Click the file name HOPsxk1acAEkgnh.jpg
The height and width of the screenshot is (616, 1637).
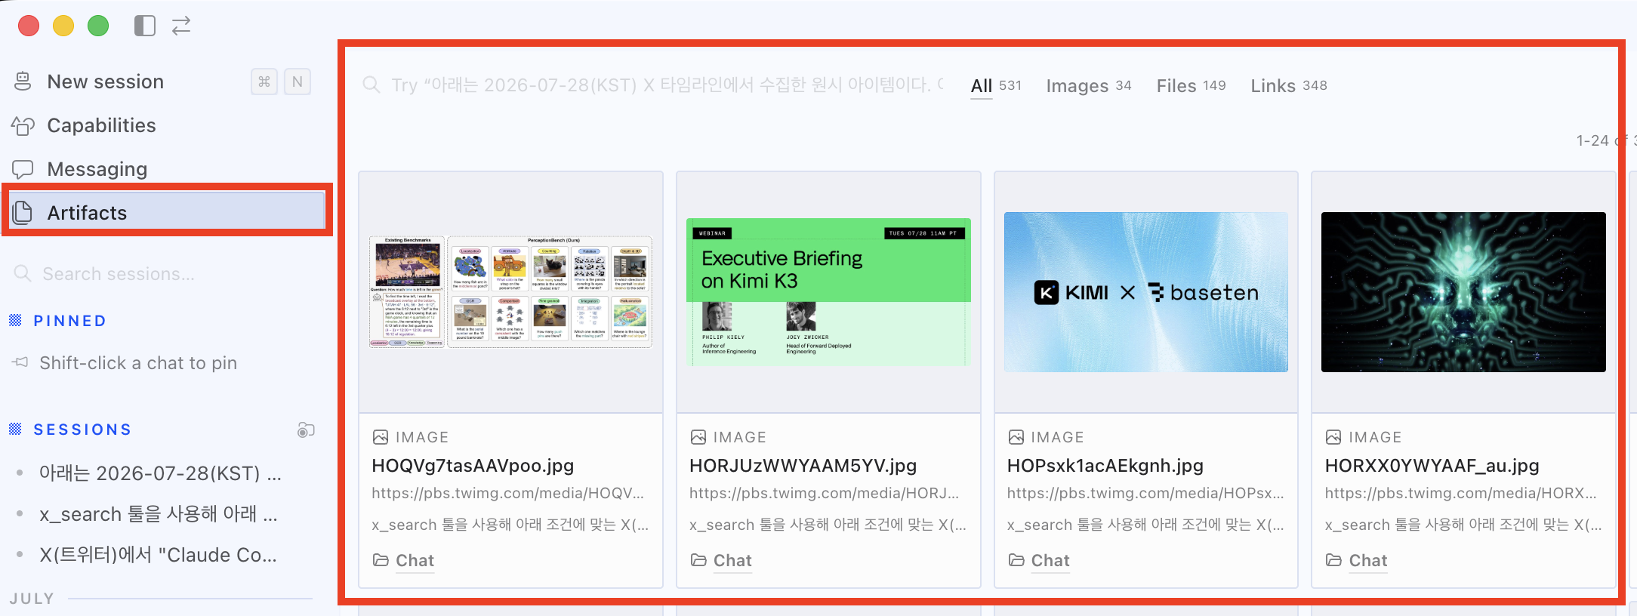1105,466
